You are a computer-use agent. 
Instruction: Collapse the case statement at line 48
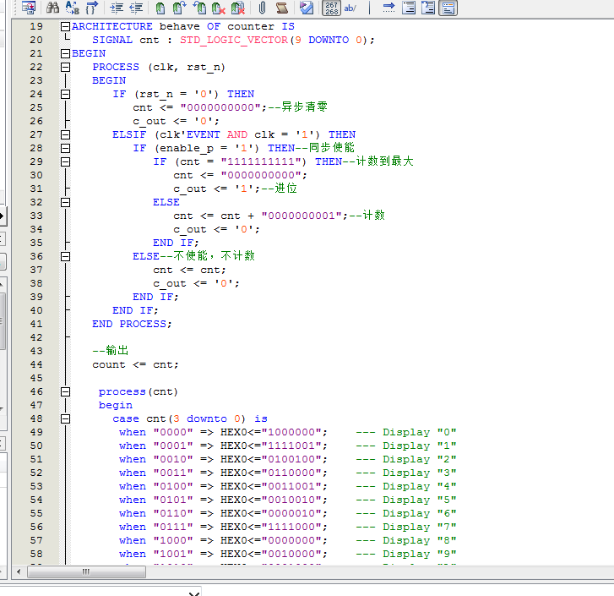[65, 418]
